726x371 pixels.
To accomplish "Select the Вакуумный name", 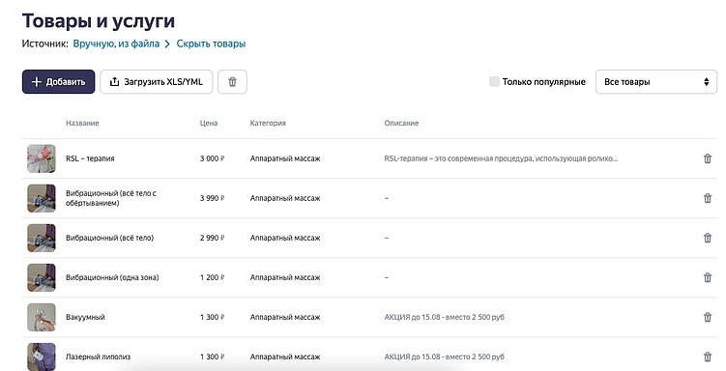I will (85, 317).
